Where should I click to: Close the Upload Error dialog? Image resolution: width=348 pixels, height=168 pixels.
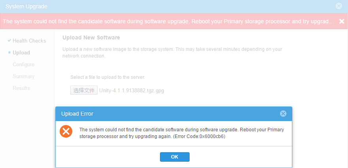pyautogui.click(x=283, y=114)
